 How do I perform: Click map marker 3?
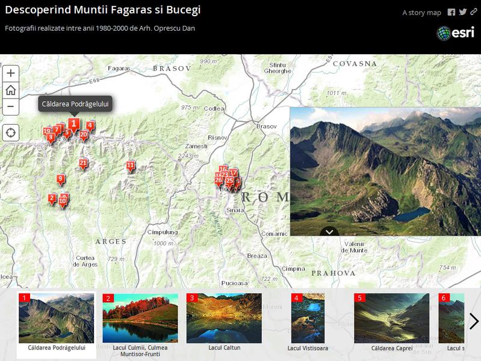tap(51, 138)
